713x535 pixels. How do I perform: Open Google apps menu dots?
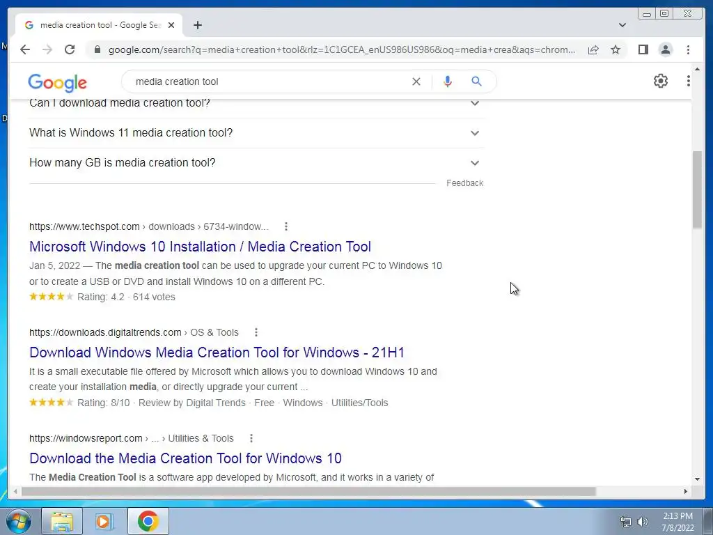[689, 81]
